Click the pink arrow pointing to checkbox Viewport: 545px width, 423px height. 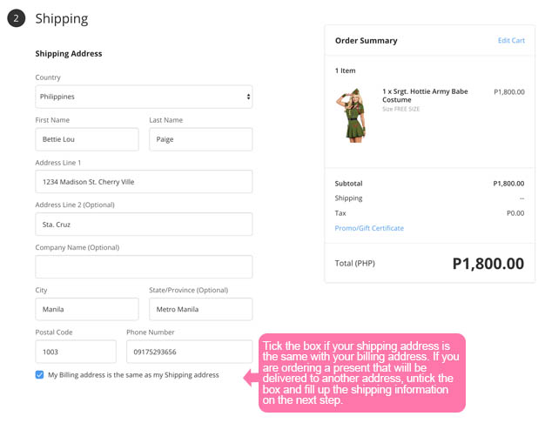(x=250, y=376)
